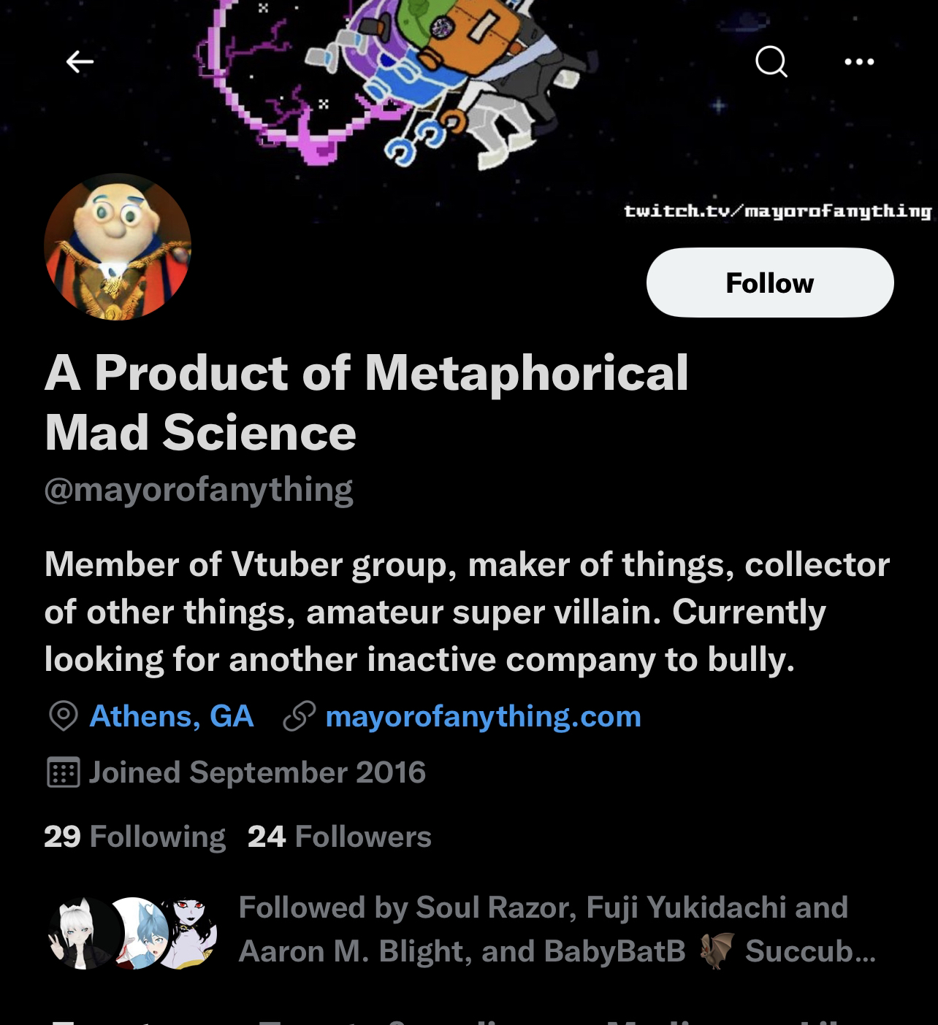Viewport: 938px width, 1025px height.
Task: Click the white Follow button
Action: click(x=769, y=283)
